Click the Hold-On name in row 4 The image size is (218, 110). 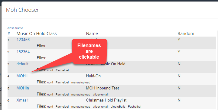93,76
